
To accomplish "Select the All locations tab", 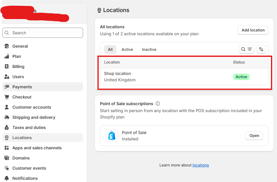I will (110, 50).
